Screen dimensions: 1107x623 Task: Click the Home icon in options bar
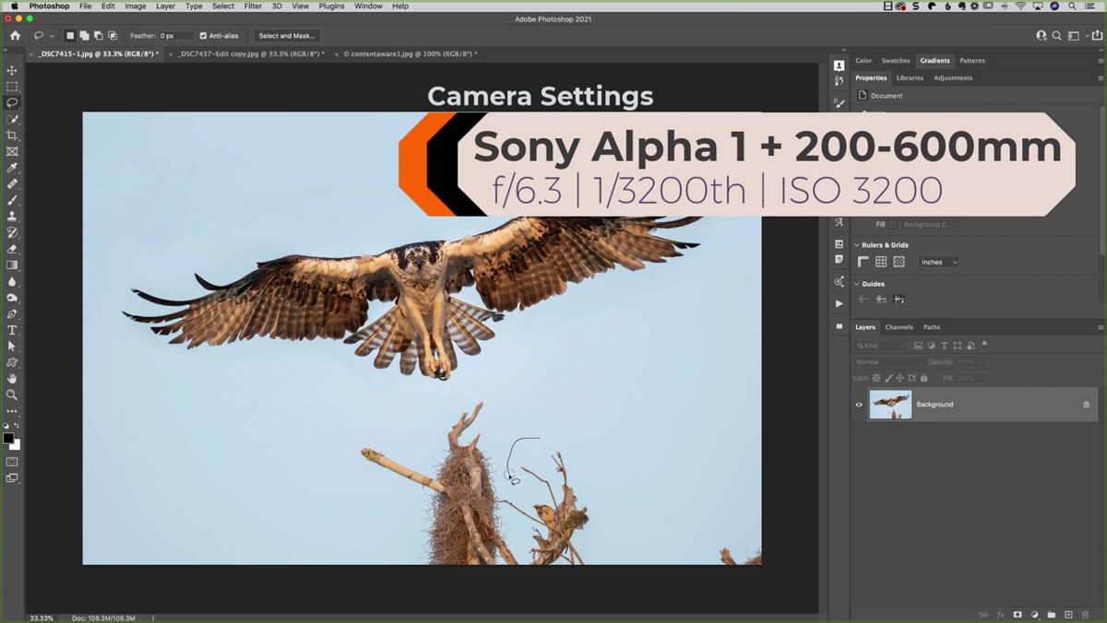[x=15, y=36]
